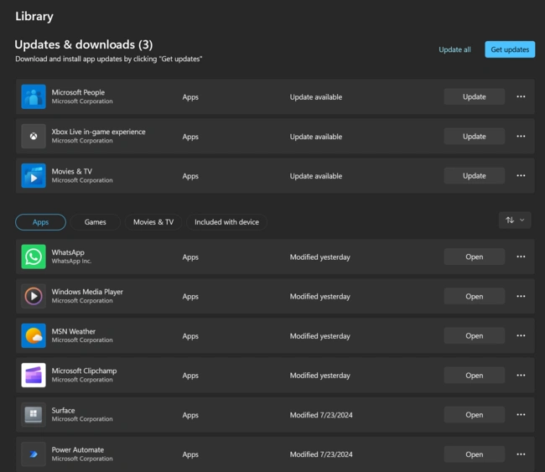Viewport: 545px width, 472px height.
Task: Update Microsoft People
Action: click(x=474, y=96)
